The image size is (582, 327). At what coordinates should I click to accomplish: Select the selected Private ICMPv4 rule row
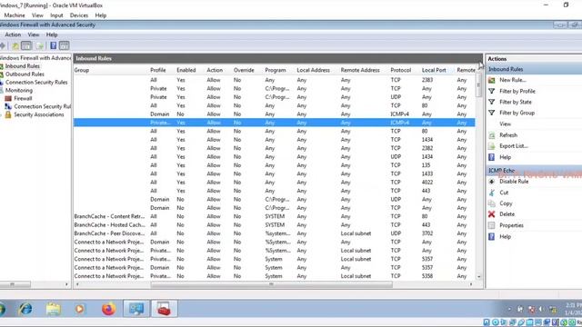tap(275, 123)
